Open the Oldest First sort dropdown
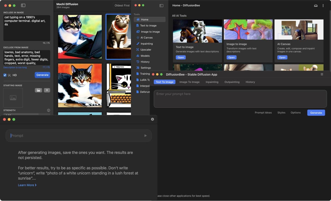 pyautogui.click(x=122, y=5)
